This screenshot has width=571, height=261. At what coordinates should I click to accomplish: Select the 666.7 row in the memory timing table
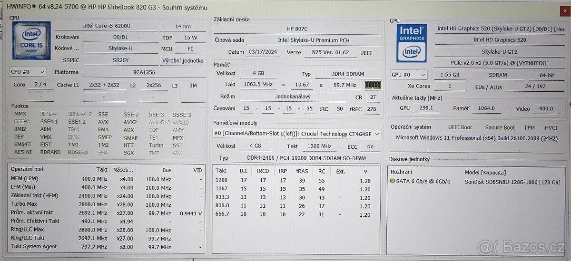tap(297, 214)
